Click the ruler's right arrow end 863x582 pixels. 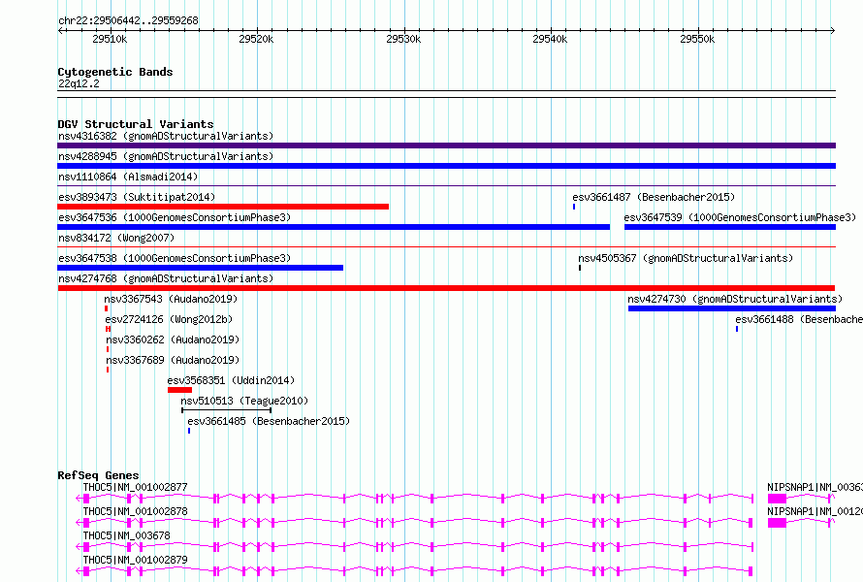(832, 30)
